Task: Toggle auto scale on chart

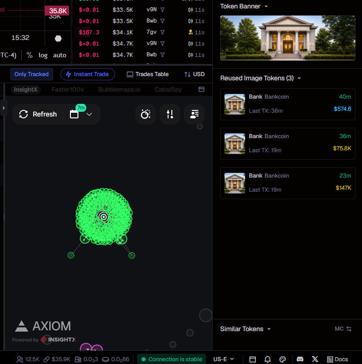Action: 60,55
